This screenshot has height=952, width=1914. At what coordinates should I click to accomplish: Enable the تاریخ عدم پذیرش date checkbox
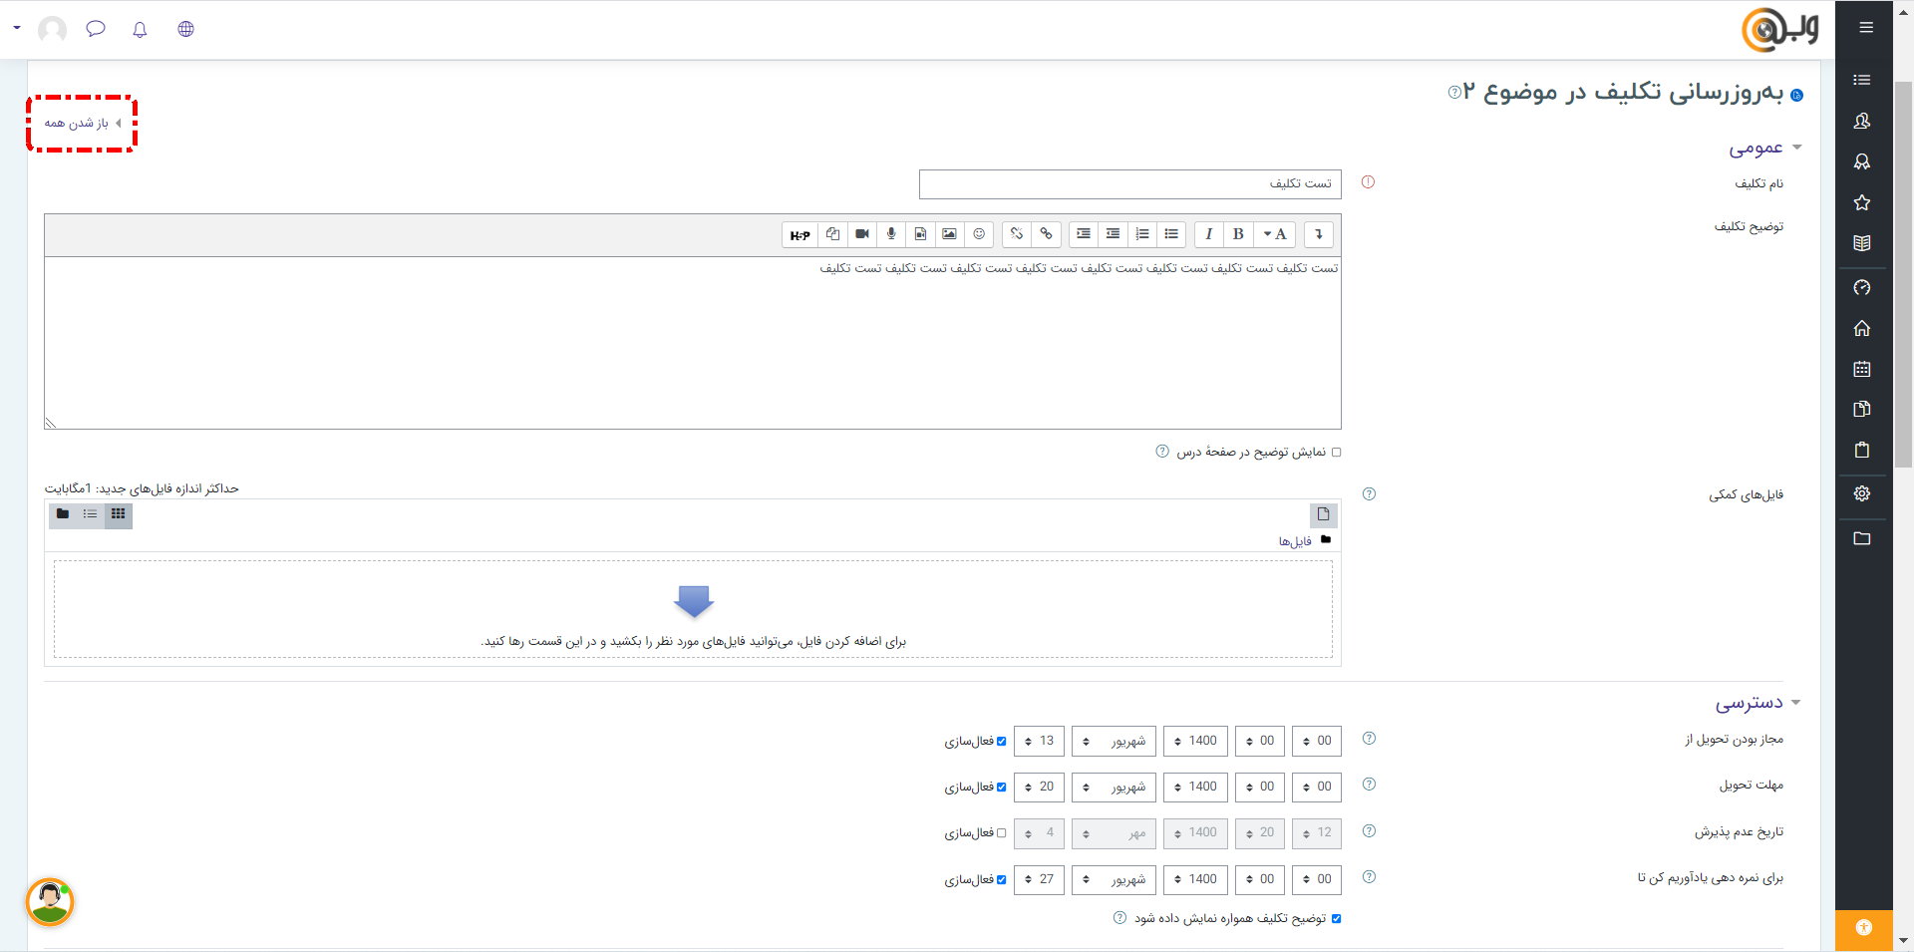click(1002, 833)
